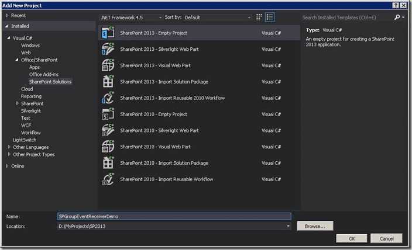Open the .NET Framework 4.5 version dropdown
The image size is (412, 250).
coord(131,18)
